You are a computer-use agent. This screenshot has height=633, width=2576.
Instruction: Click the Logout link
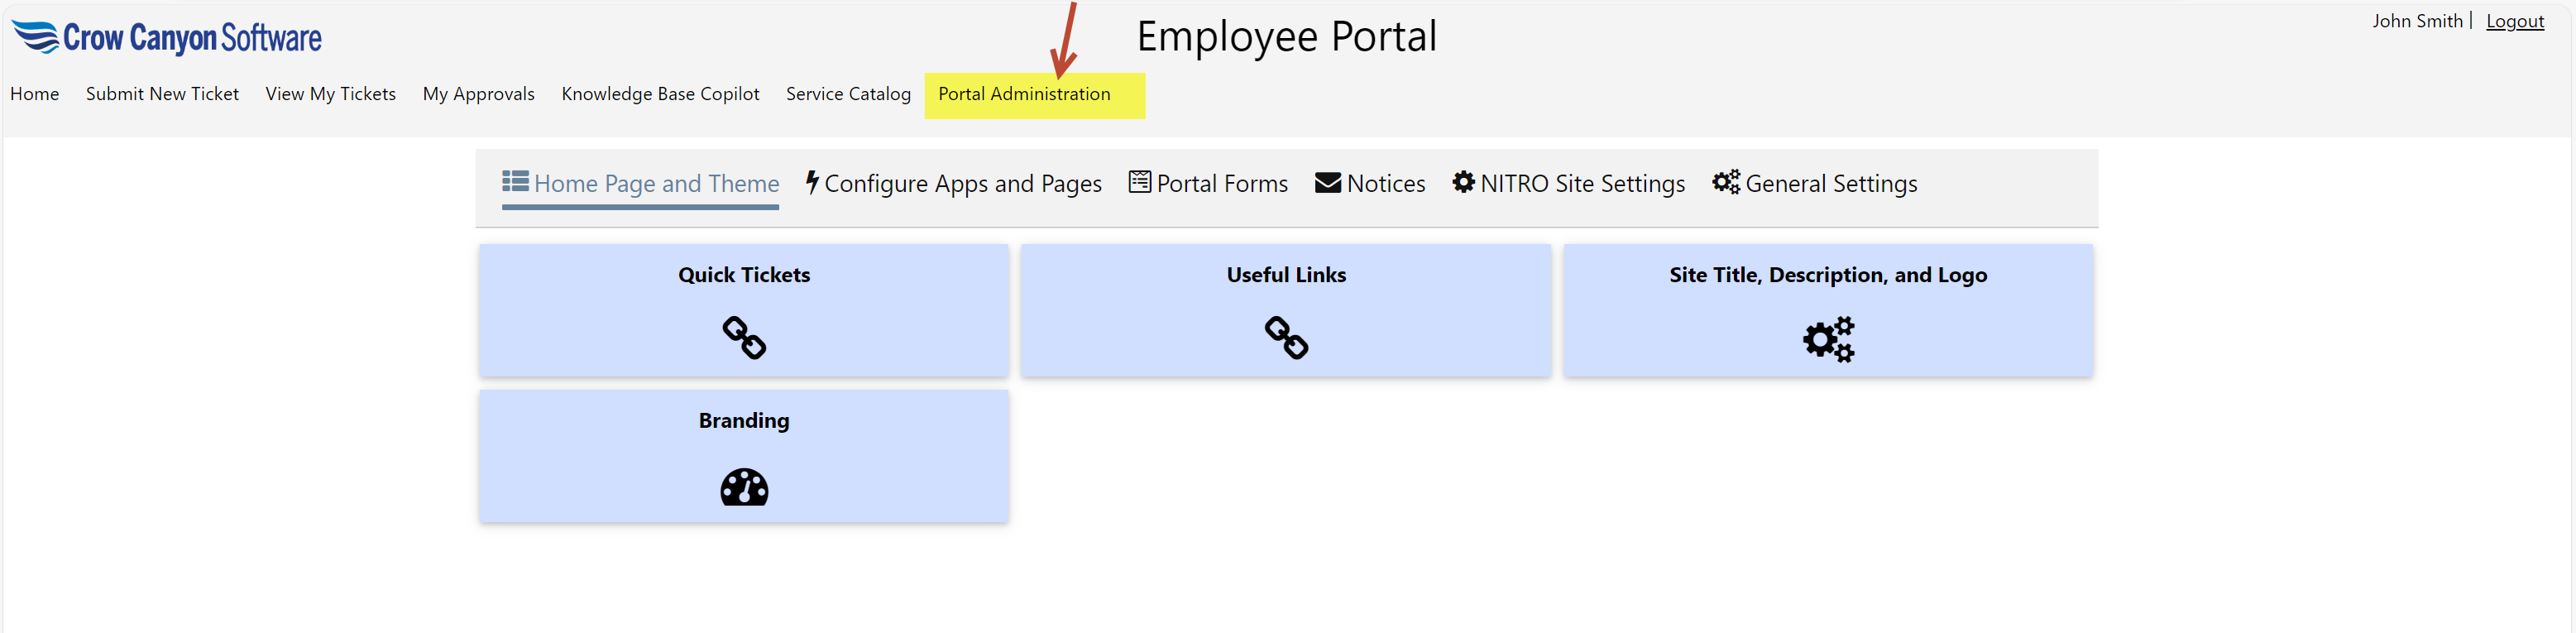(x=2514, y=22)
